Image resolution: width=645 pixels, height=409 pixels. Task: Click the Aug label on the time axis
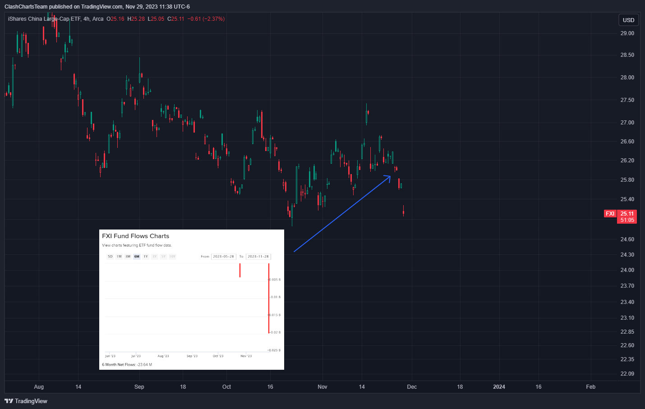point(39,387)
